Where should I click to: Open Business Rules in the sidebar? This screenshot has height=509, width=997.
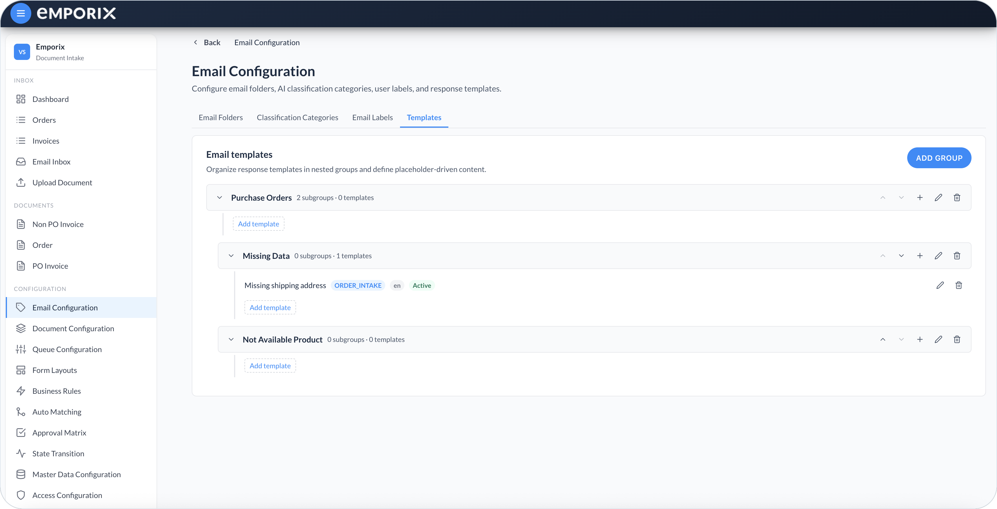pos(81,391)
